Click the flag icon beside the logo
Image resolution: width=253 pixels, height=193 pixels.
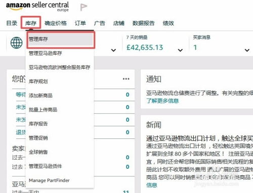tap(83, 7)
